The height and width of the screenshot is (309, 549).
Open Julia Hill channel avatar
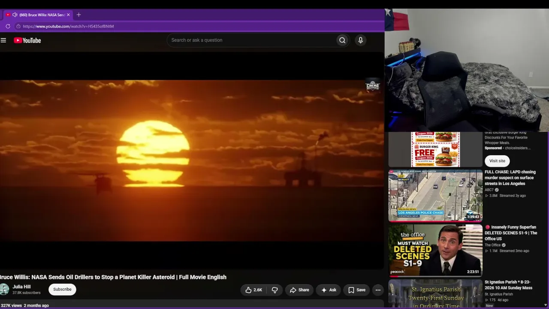tap(4, 289)
